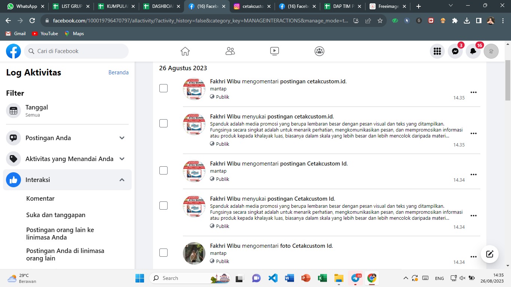Open Messenger with 3 unread messages

455,51
